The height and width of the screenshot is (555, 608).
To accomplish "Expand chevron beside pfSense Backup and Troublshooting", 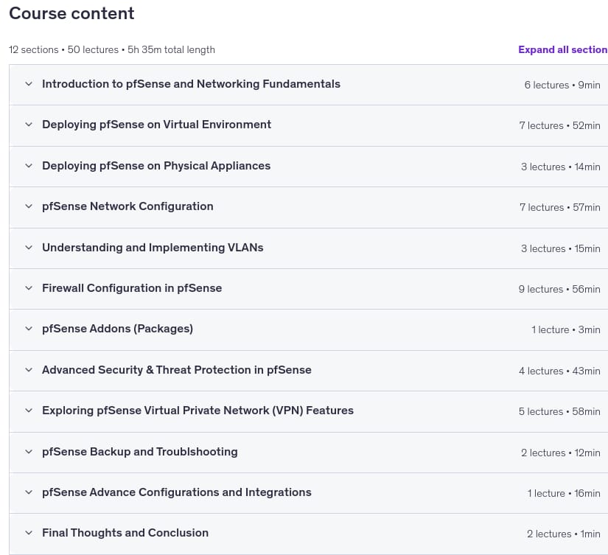I will (29, 452).
